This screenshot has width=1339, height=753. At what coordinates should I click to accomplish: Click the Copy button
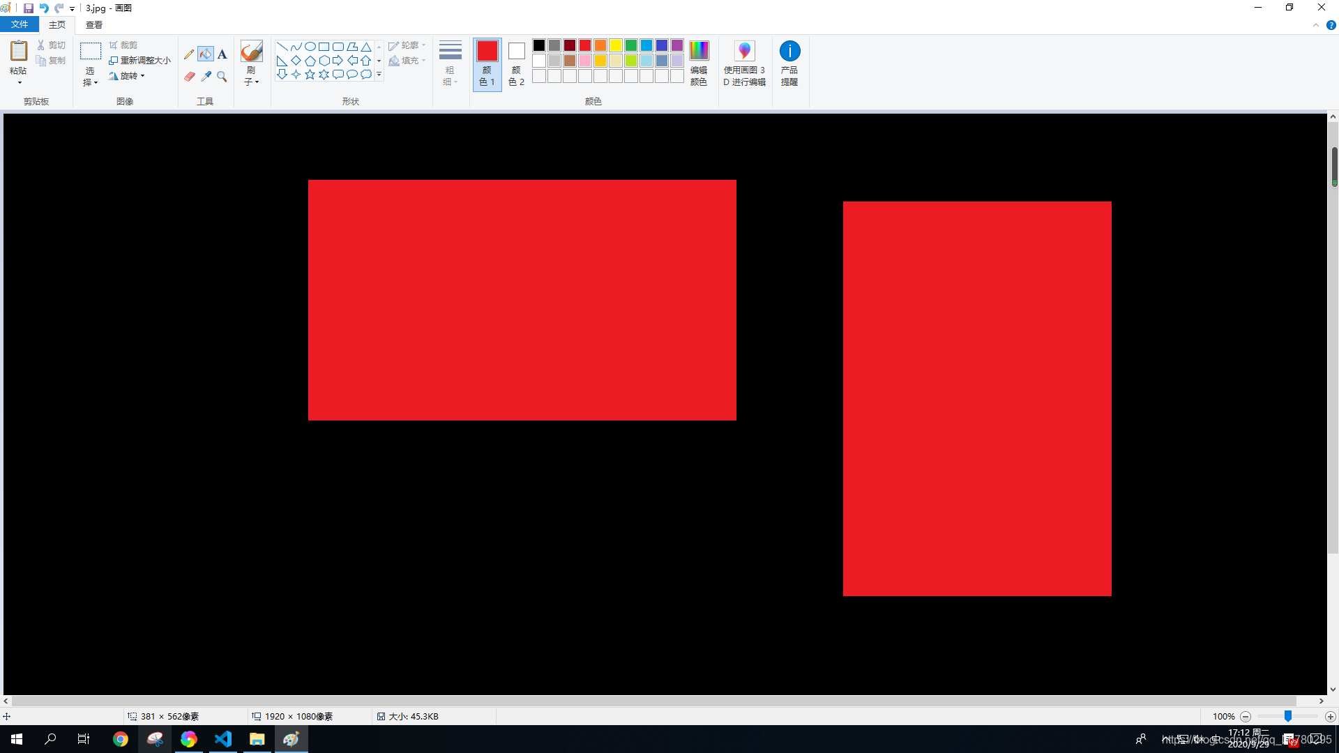[51, 61]
